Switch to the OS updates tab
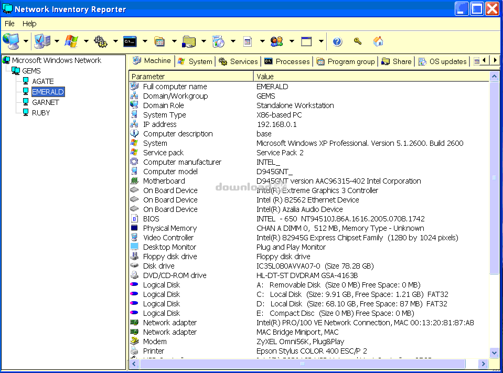This screenshot has width=503, height=373. 442,61
